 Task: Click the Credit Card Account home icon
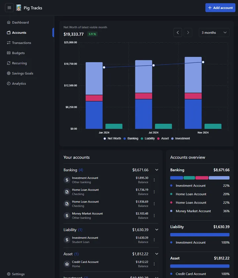[67, 264]
